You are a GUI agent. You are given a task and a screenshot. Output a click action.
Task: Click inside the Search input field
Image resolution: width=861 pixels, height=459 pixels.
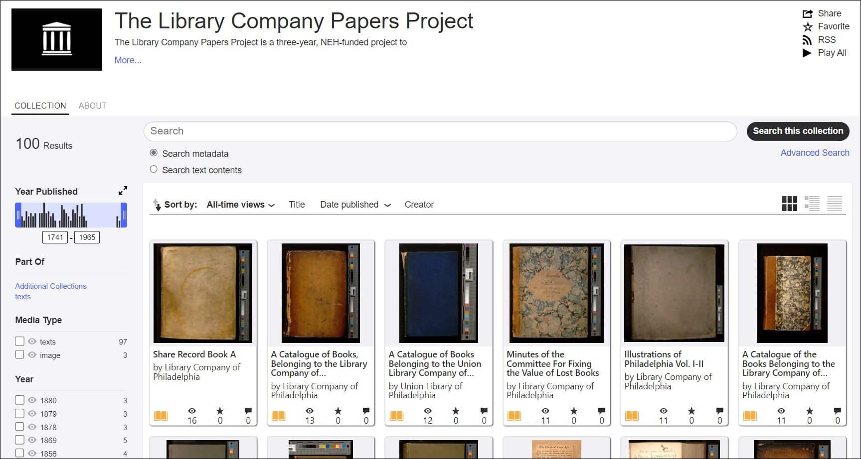click(439, 131)
